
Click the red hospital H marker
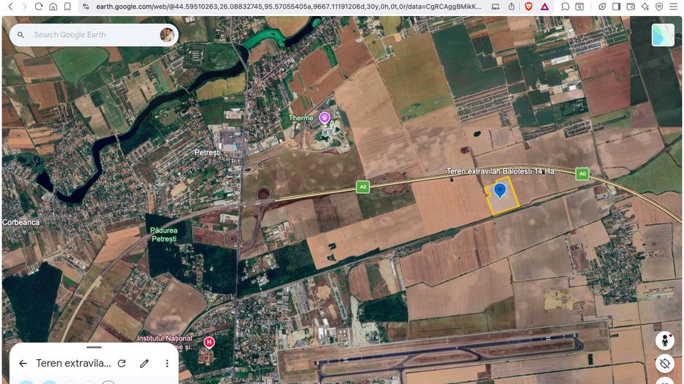click(209, 342)
